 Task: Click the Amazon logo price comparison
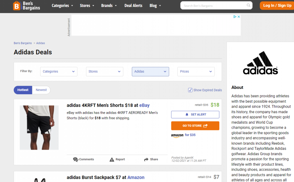click(177, 135)
